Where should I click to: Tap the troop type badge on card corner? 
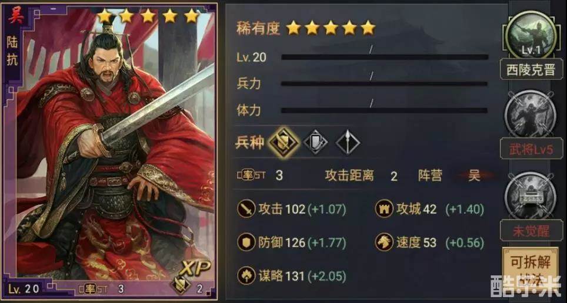click(x=181, y=284)
